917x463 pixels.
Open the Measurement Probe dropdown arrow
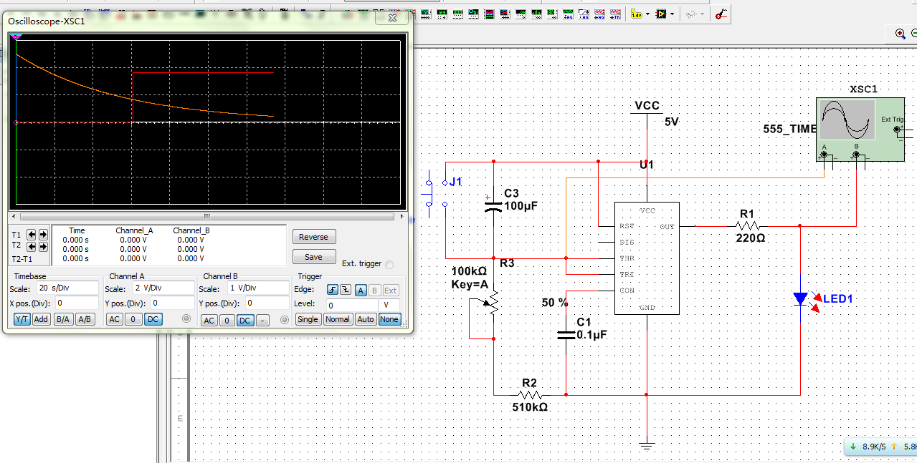[647, 14]
